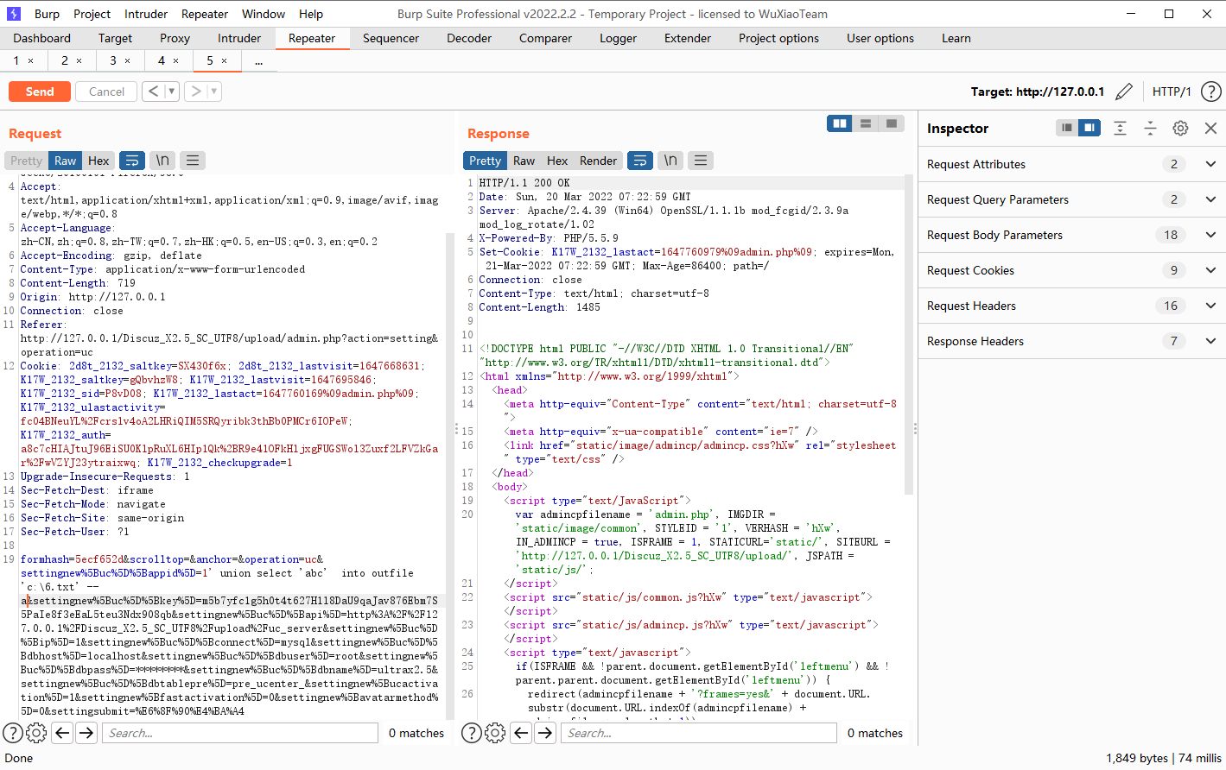This screenshot has width=1226, height=770.
Task: Switch request view to Hex
Action: (98, 161)
